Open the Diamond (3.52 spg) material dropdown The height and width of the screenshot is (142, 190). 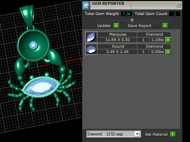[137, 134]
